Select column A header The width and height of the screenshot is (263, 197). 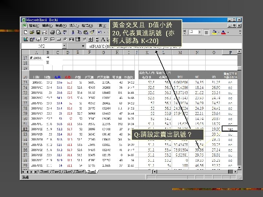(36, 53)
